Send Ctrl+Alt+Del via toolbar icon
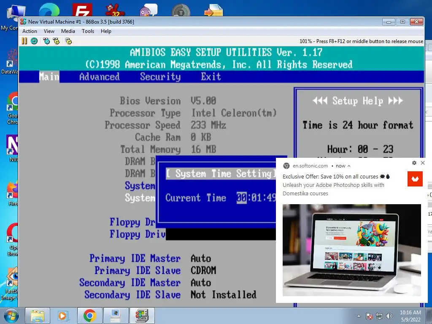432x324 pixels. [46, 41]
